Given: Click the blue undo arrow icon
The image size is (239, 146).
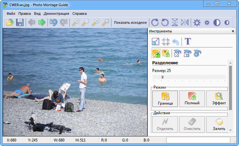Looking at the screenshot, I should (x=53, y=22).
